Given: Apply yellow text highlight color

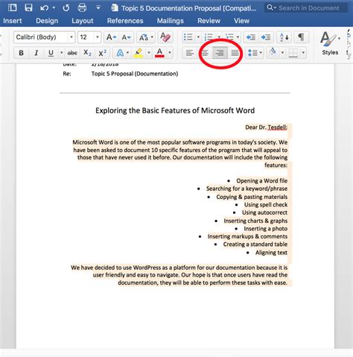Looking at the screenshot, I should (139, 53).
